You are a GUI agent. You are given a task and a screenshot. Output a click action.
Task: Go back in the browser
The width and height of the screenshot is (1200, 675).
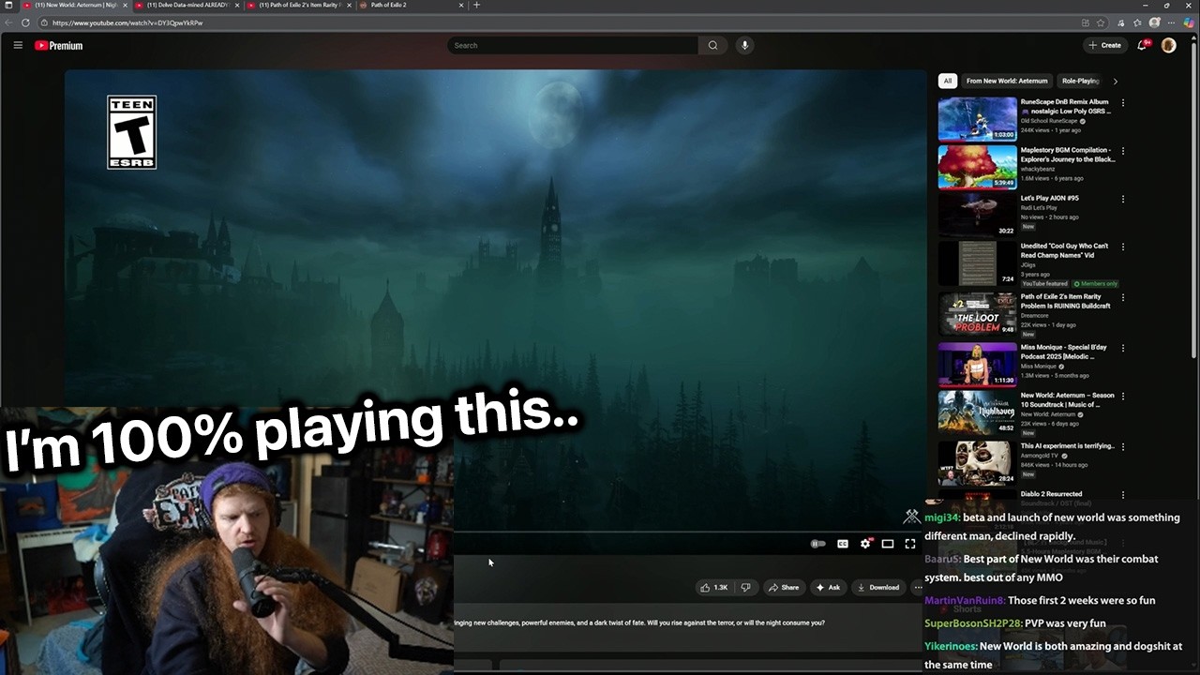point(9,22)
